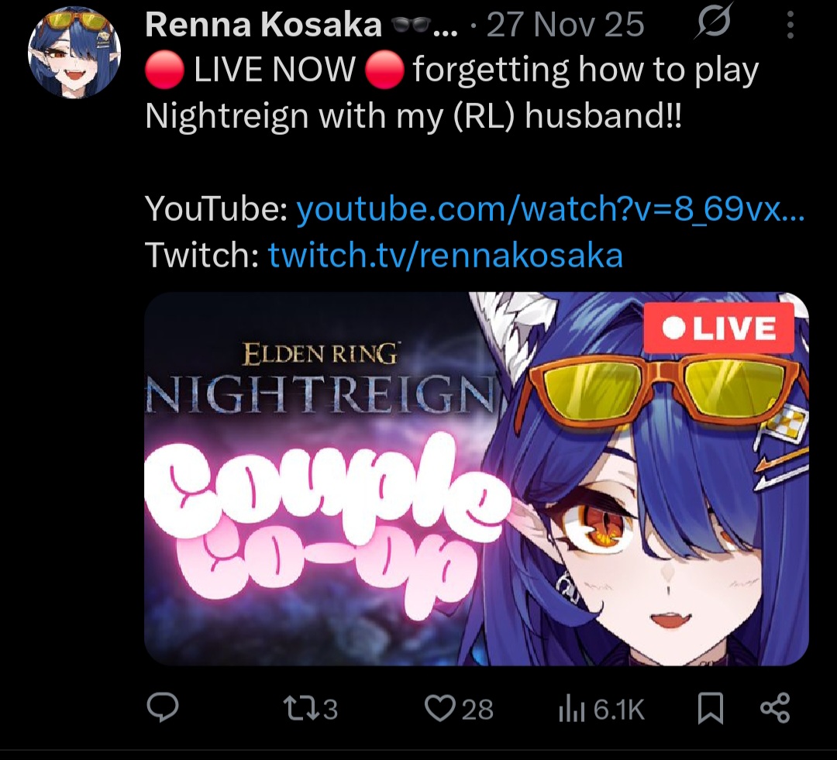Repost this tweet with retweet icon
This screenshot has width=837, height=760.
301,709
